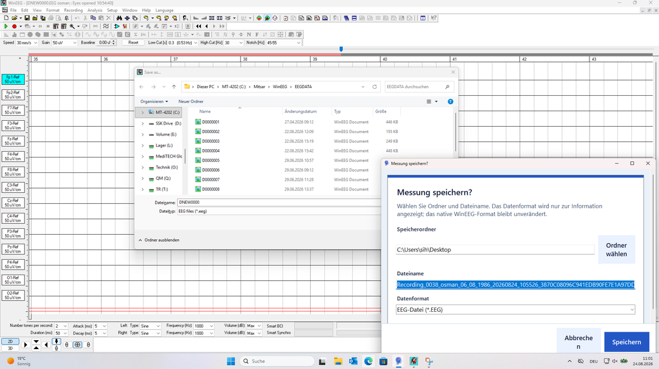This screenshot has width=659, height=369.
Task: Click the binoculars Find icon
Action: coord(119,18)
